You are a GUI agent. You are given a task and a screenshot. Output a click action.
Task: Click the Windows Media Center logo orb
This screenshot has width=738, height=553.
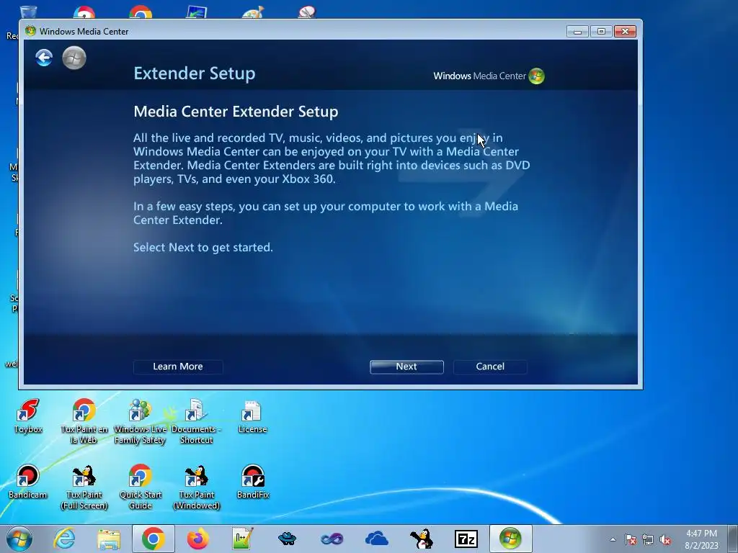[x=536, y=76]
